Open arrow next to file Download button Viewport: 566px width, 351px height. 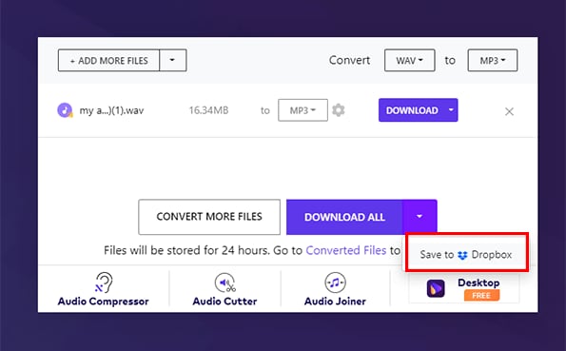click(451, 109)
